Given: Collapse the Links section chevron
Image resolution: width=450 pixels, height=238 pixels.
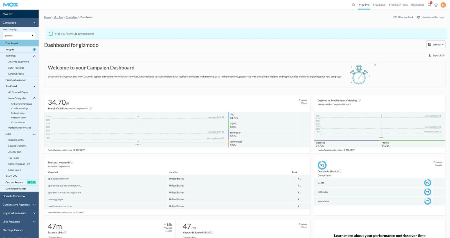Looking at the screenshot, I should pyautogui.click(x=34, y=134).
